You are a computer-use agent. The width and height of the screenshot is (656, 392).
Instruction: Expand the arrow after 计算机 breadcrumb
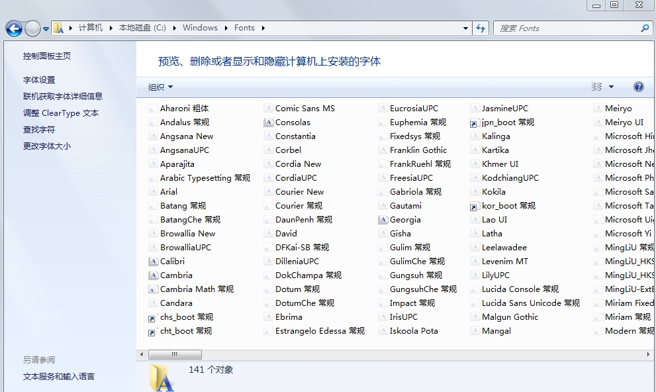(111, 28)
